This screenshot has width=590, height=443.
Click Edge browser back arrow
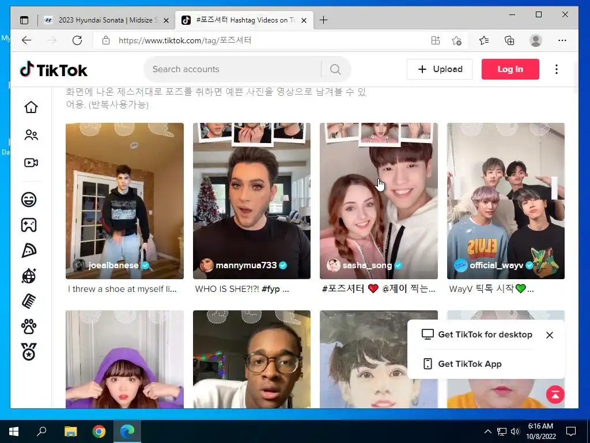[27, 40]
